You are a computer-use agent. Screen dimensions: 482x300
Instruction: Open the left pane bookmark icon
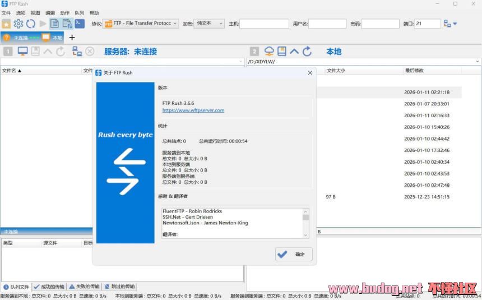click(x=35, y=51)
